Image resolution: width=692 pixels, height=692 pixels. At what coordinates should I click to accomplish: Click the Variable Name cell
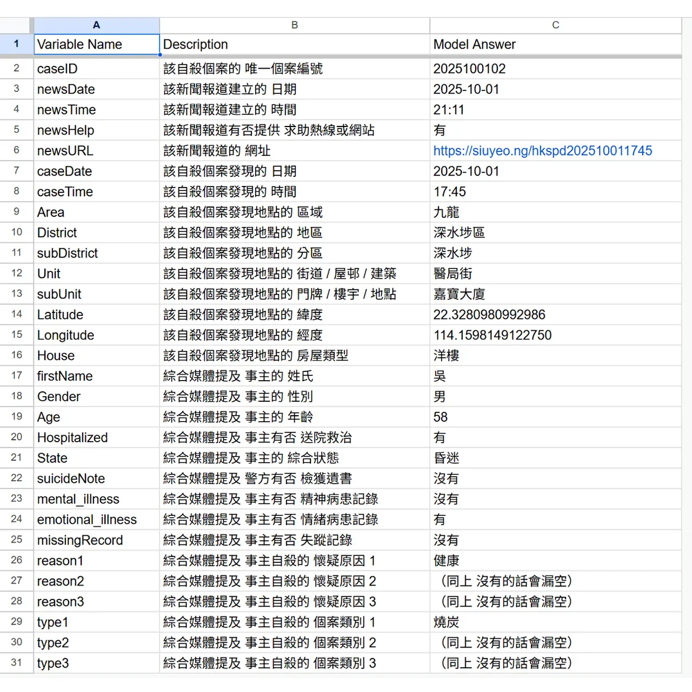pos(96,44)
